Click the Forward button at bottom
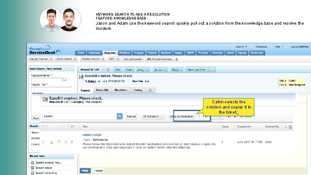Image resolution: width=311 pixels, height=175 pixels. [x=98, y=171]
